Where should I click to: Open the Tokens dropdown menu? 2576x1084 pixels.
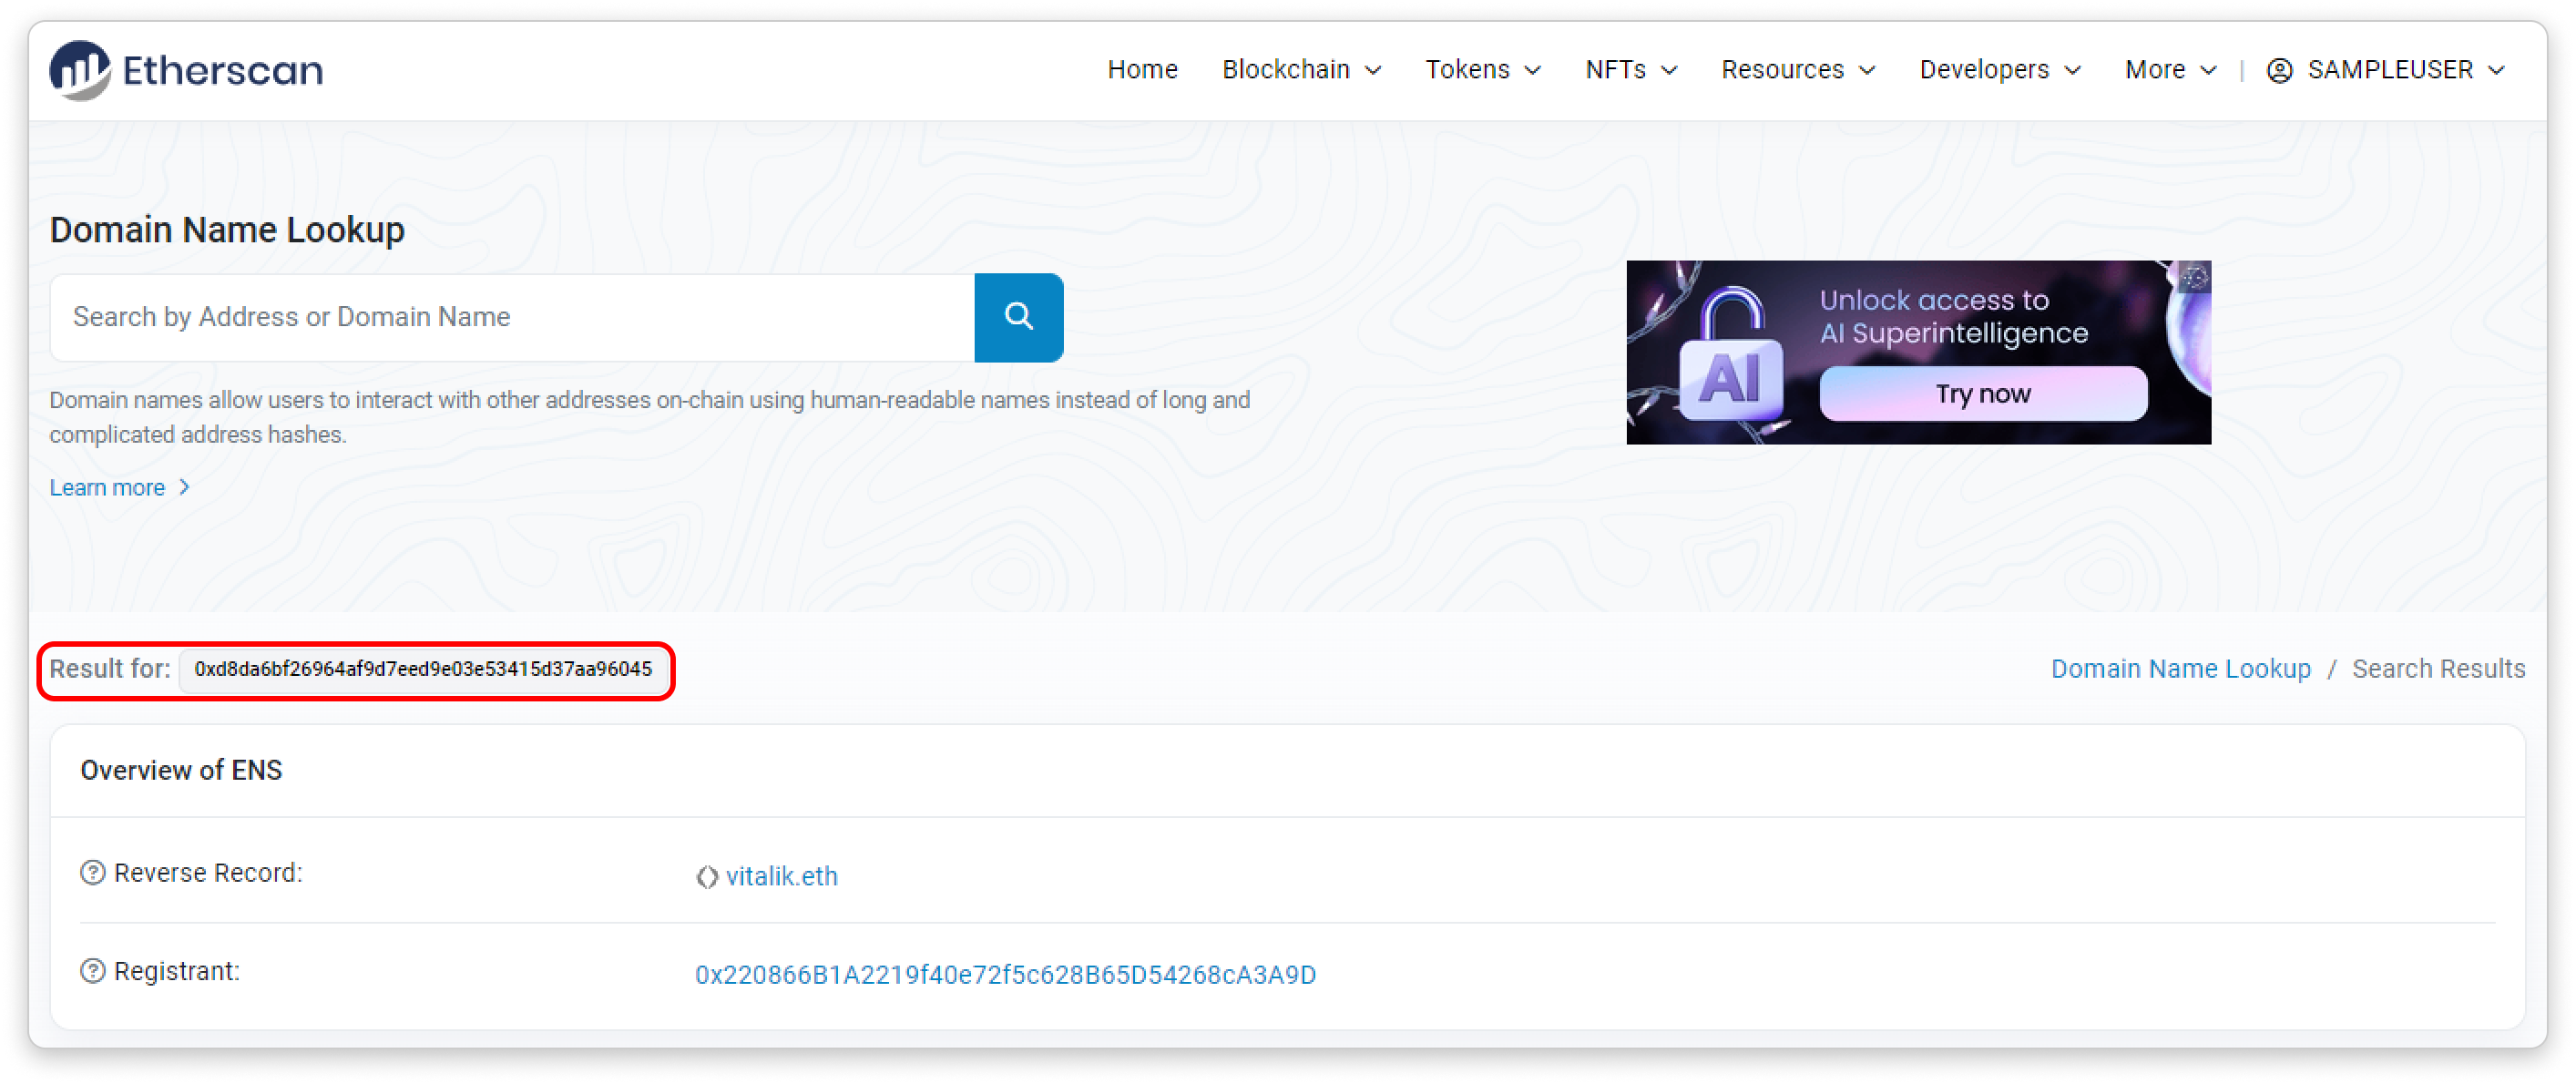1482,70
